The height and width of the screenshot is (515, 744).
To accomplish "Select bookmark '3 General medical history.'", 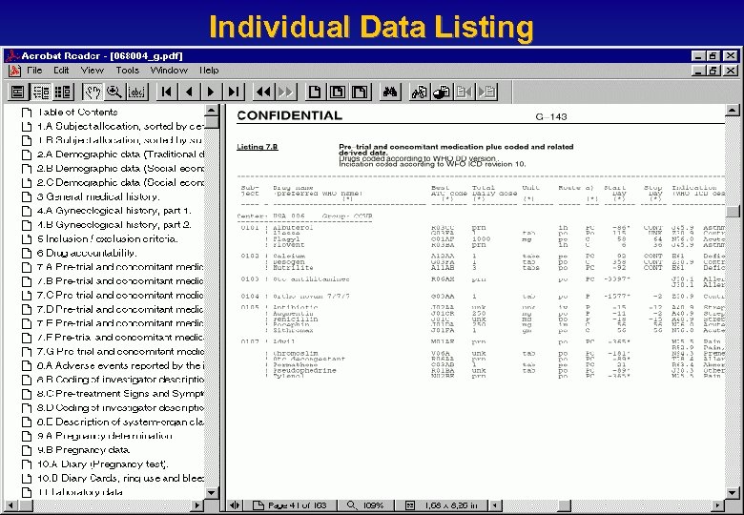I will point(98,196).
